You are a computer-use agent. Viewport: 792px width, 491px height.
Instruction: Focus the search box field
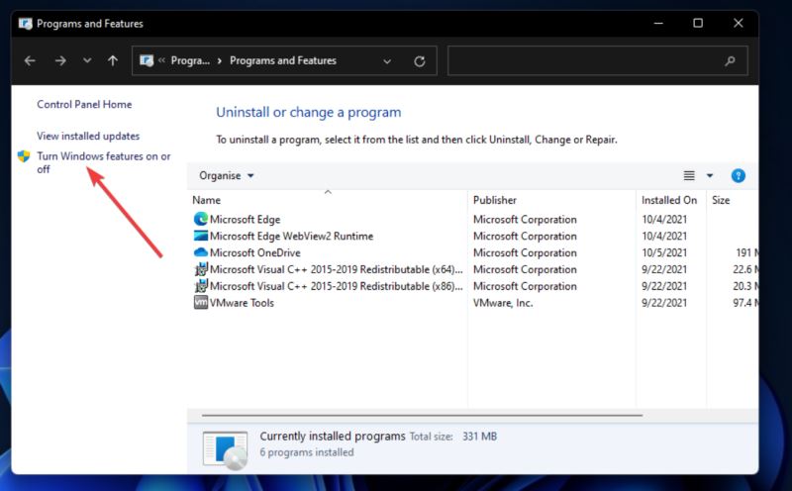click(598, 61)
